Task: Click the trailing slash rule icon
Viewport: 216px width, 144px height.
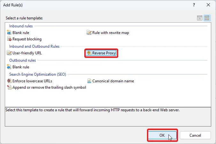Action: point(9,87)
